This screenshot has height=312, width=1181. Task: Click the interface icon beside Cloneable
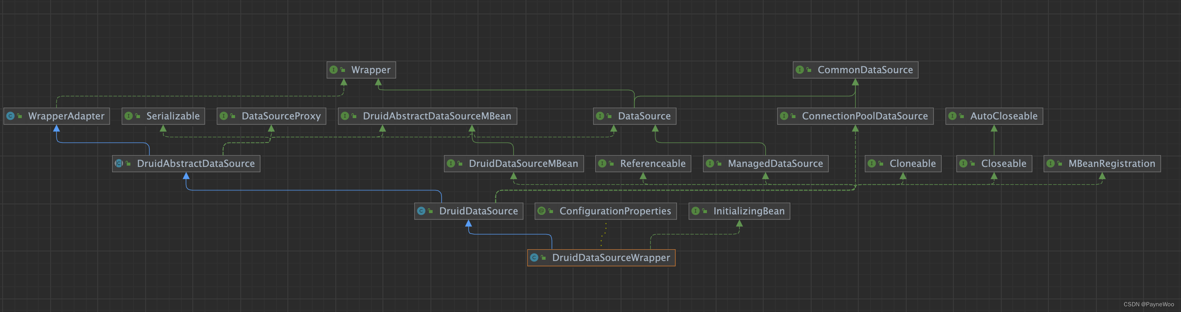click(x=871, y=163)
